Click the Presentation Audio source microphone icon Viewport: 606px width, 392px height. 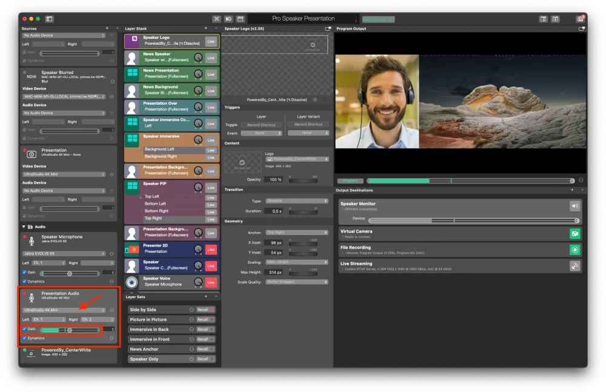32,297
